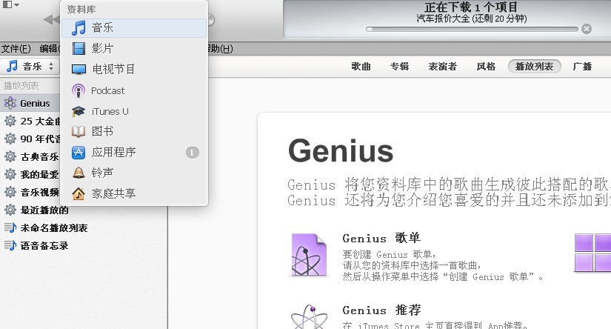Select iTunes U in the popup

133,111
